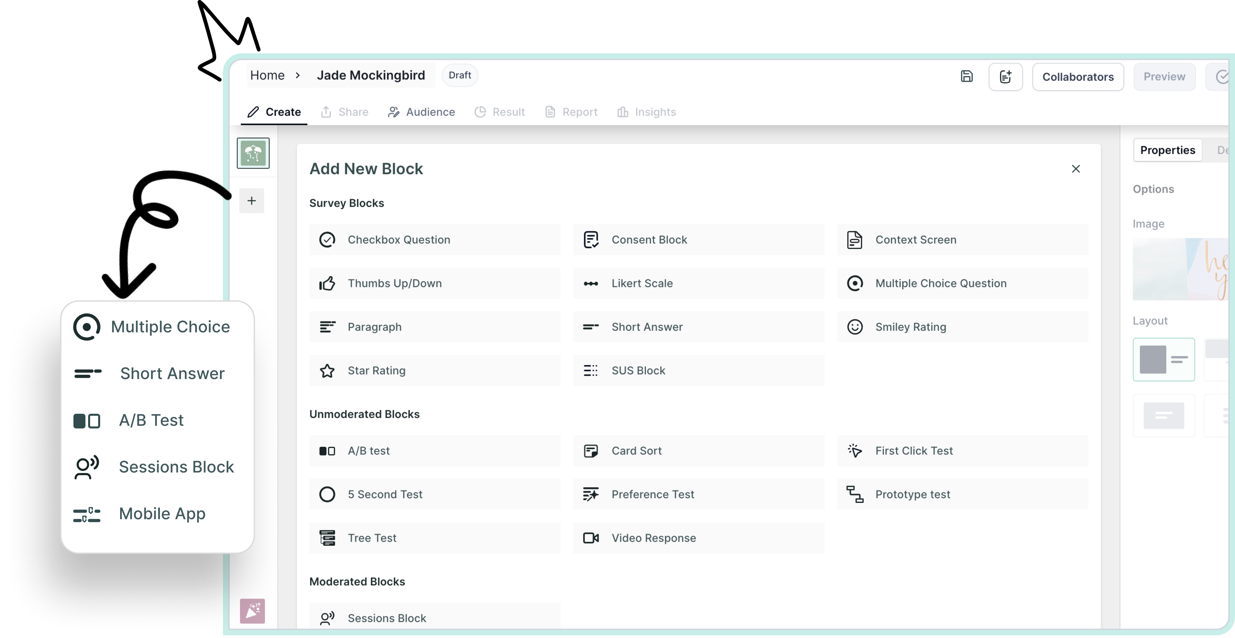Click the plus button to add block
The image size is (1235, 638).
252,201
